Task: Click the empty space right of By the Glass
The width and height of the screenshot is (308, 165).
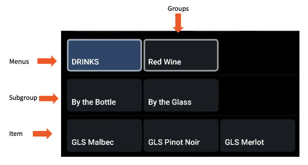Action: click(259, 95)
